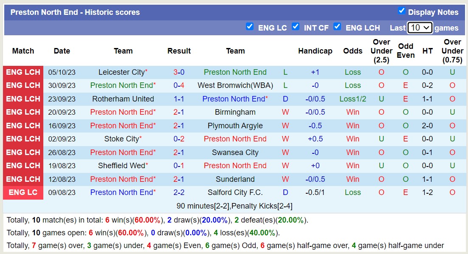Click the ENG LCH badge on the Sunderland row
The image size is (468, 254).
click(23, 179)
